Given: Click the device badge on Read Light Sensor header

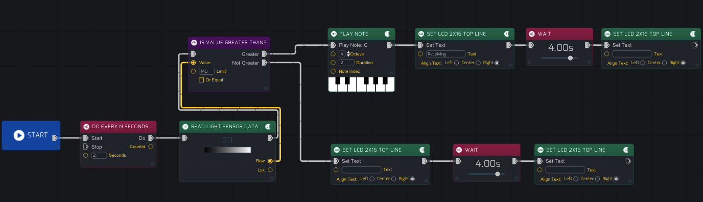Looking at the screenshot, I should pos(268,126).
